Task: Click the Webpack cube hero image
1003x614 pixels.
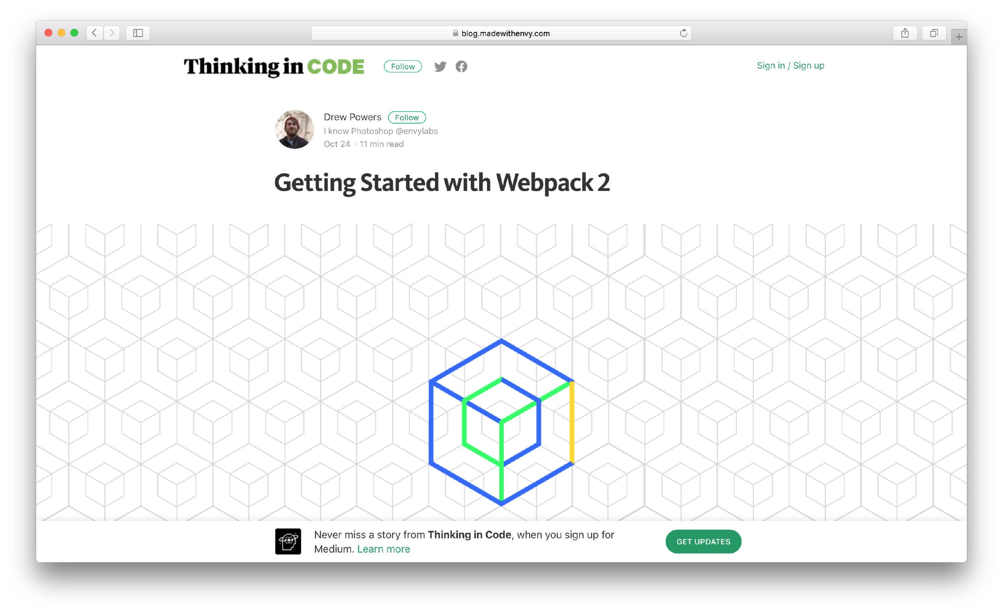Action: coord(501,422)
